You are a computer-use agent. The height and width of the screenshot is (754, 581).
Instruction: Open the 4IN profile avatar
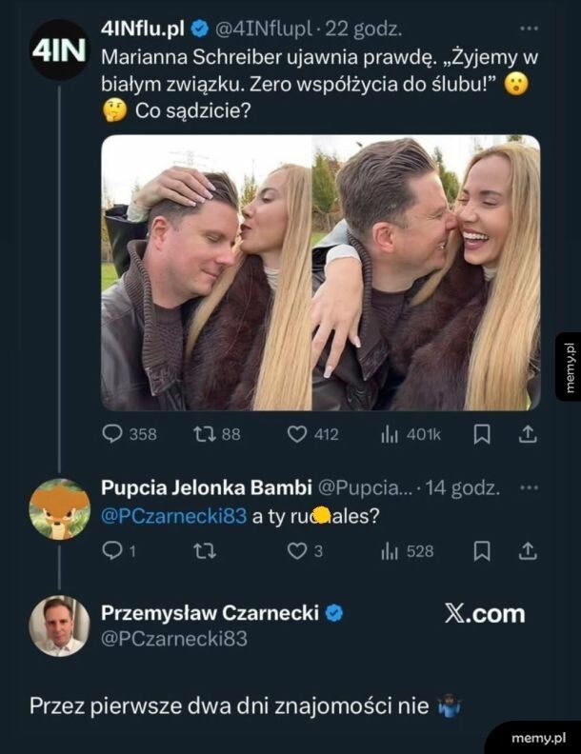(59, 50)
